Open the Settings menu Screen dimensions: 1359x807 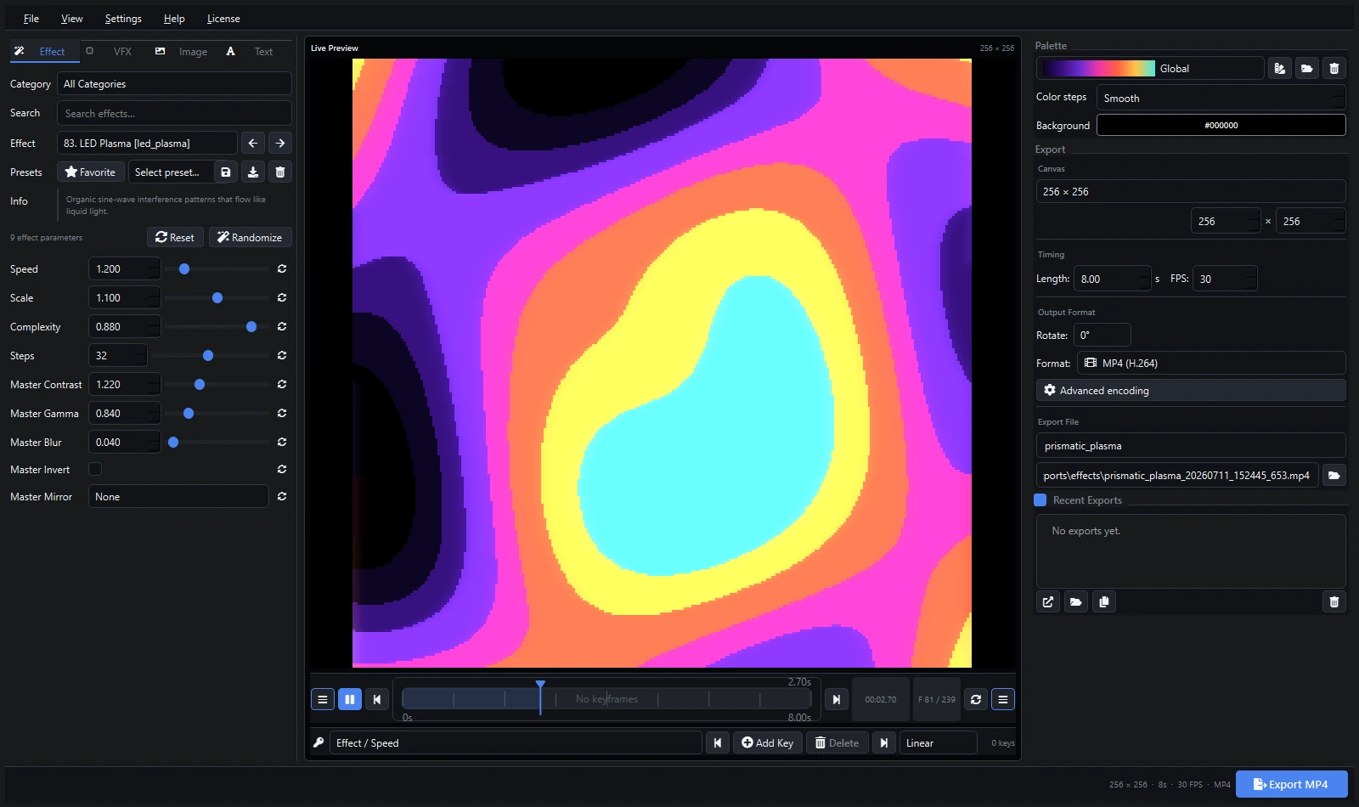click(x=123, y=18)
